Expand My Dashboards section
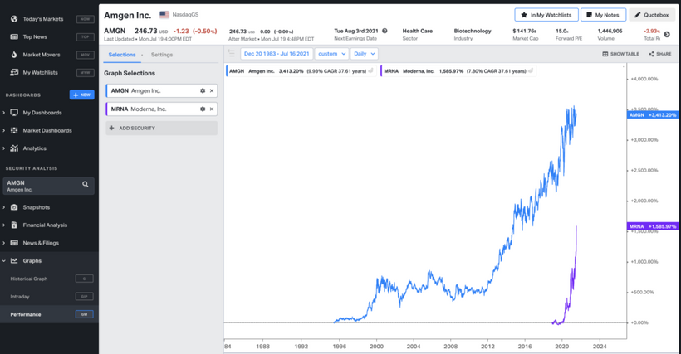 point(4,113)
